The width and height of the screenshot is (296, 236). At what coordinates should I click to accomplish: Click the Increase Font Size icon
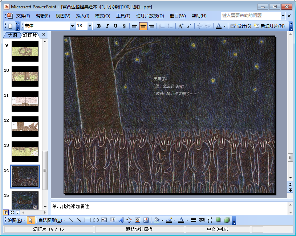181,26
